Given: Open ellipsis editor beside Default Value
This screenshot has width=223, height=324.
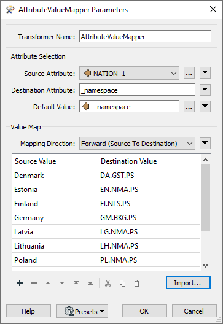Looking at the screenshot, I should click(x=189, y=106).
